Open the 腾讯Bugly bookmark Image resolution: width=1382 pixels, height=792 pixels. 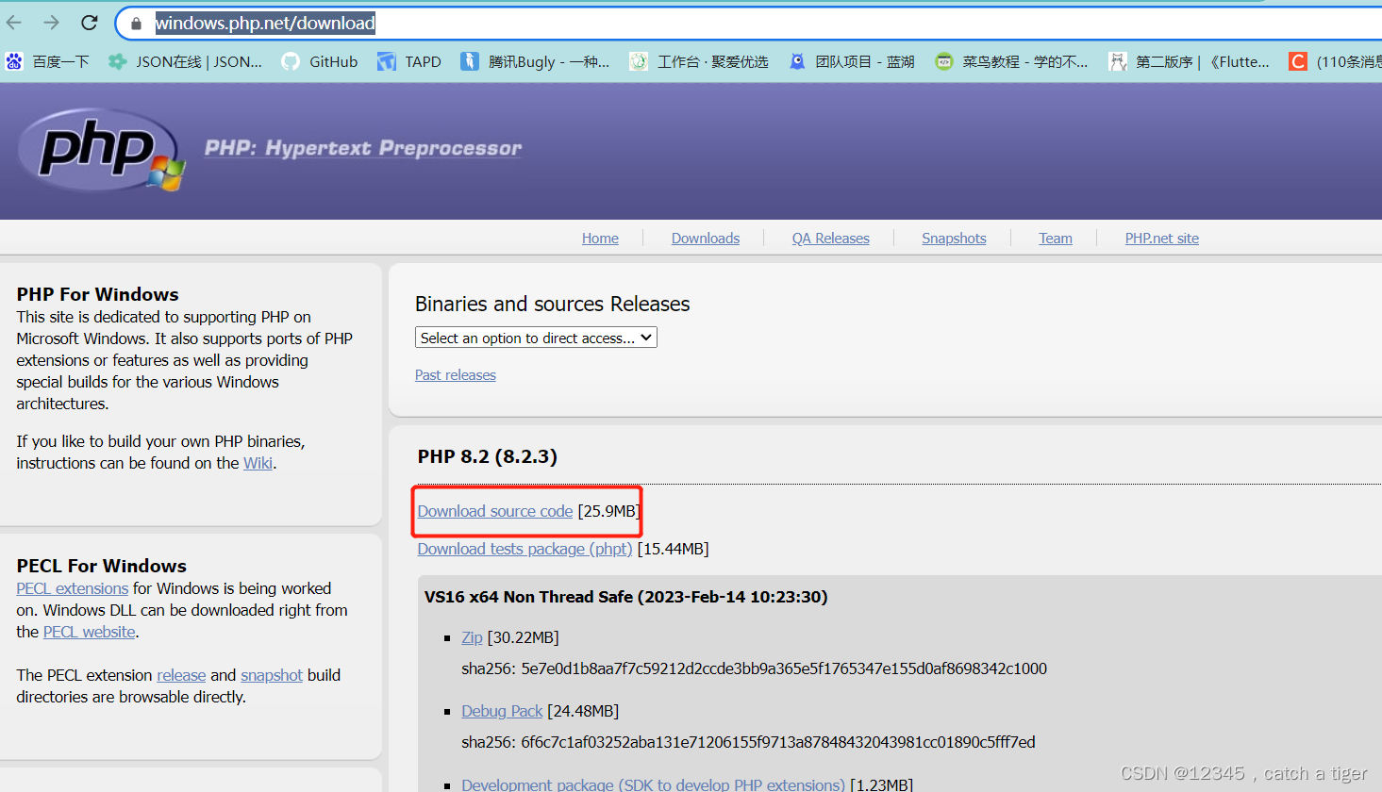535,61
